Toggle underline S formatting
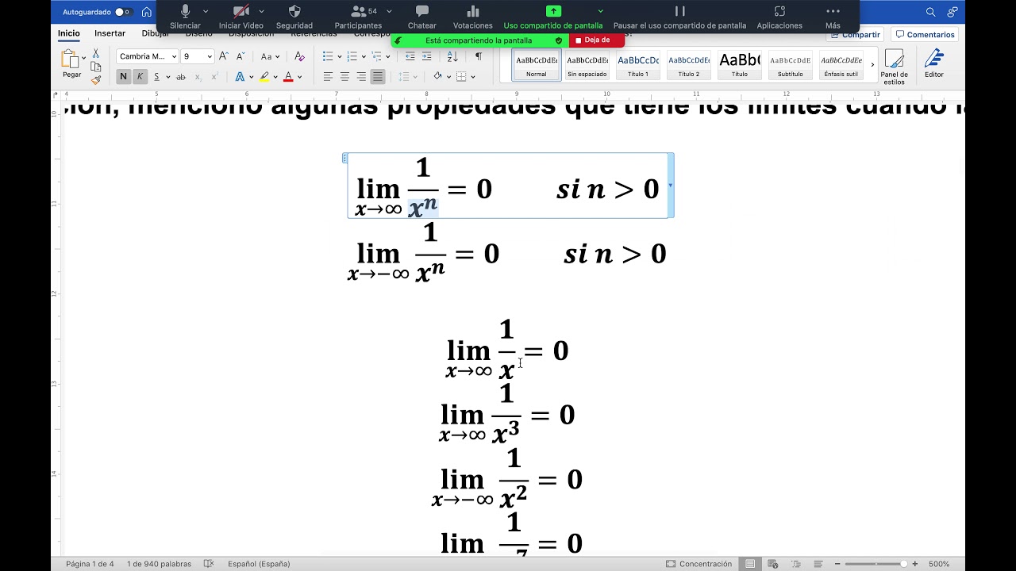The width and height of the screenshot is (1016, 571). [x=157, y=77]
